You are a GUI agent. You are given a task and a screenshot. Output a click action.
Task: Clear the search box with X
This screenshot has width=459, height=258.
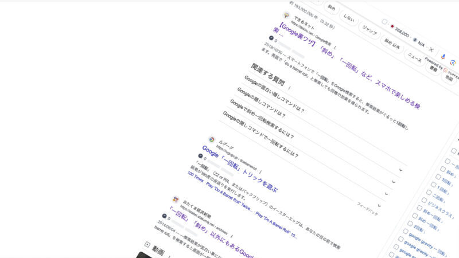pos(431,50)
